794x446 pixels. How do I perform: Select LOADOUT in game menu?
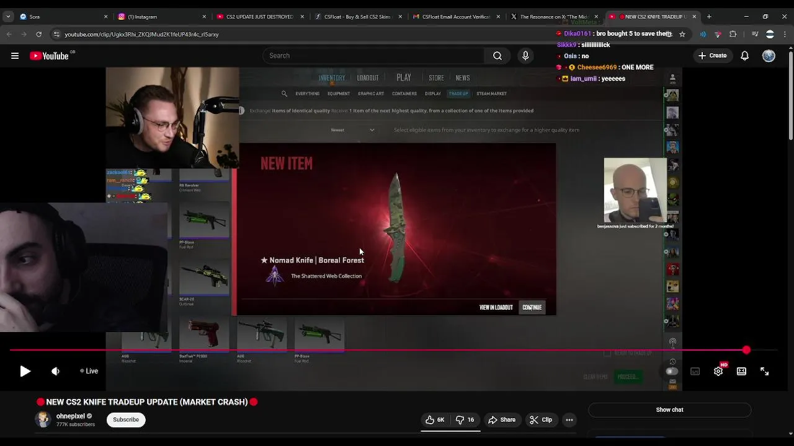[368, 78]
